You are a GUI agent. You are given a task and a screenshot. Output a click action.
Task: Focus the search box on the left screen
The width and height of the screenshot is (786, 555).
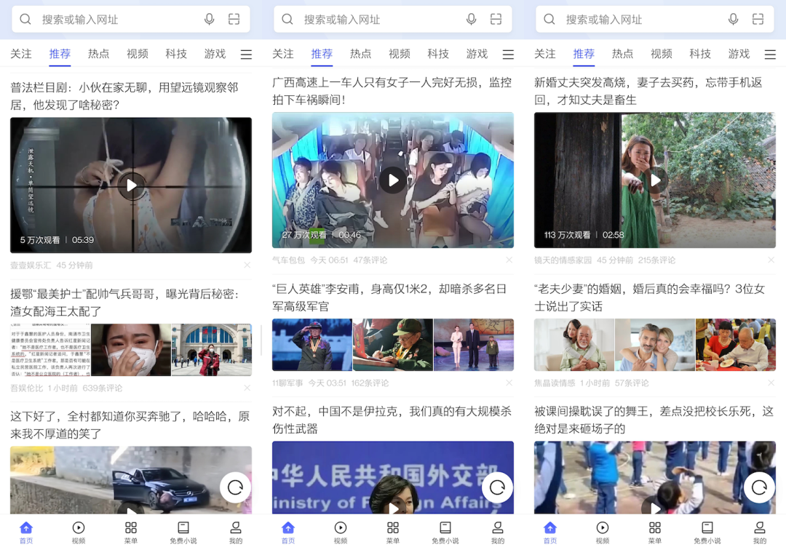(131, 20)
